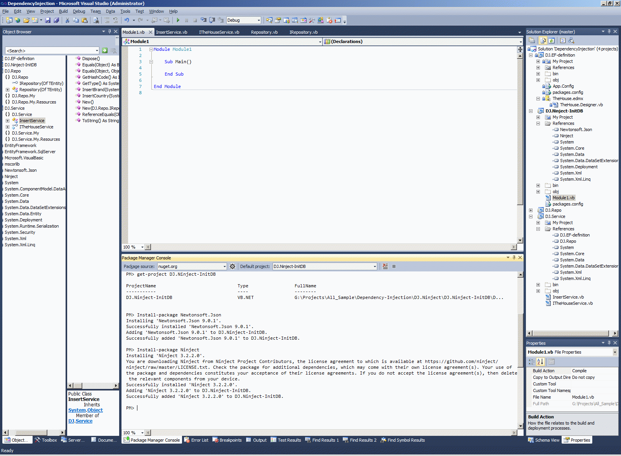Open the Error List tab
The width and height of the screenshot is (621, 456).
pyautogui.click(x=196, y=440)
